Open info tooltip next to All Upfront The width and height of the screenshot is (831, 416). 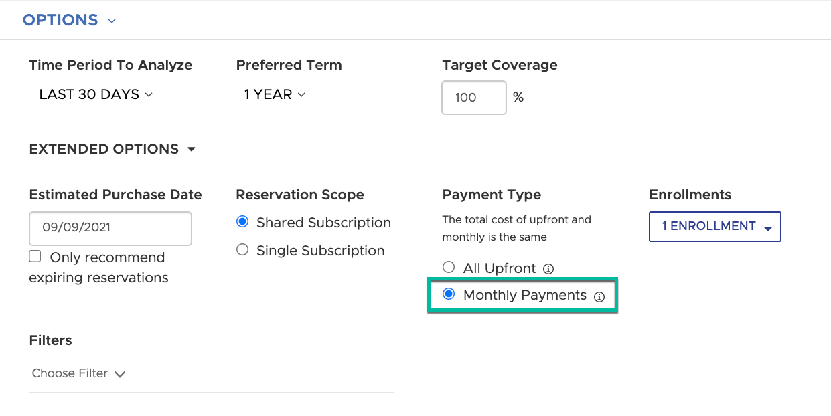548,268
